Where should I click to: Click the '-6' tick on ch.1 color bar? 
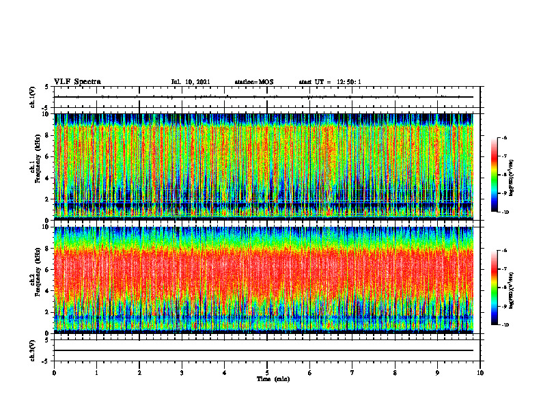coord(504,137)
